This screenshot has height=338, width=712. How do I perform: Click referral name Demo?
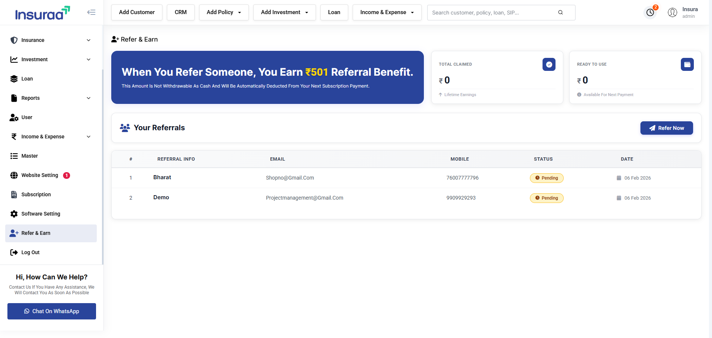tap(161, 197)
